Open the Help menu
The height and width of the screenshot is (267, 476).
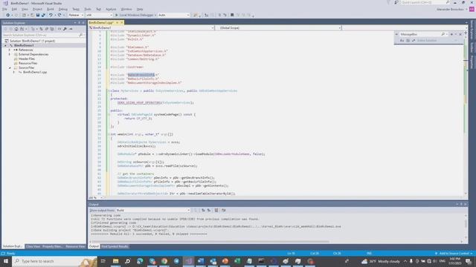[x=140, y=9]
